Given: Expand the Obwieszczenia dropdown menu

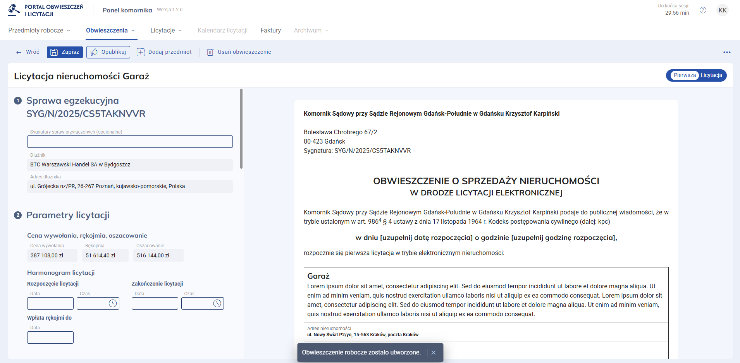Looking at the screenshot, I should click(x=111, y=31).
